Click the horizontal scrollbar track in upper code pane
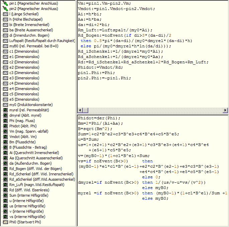 coord(150,110)
